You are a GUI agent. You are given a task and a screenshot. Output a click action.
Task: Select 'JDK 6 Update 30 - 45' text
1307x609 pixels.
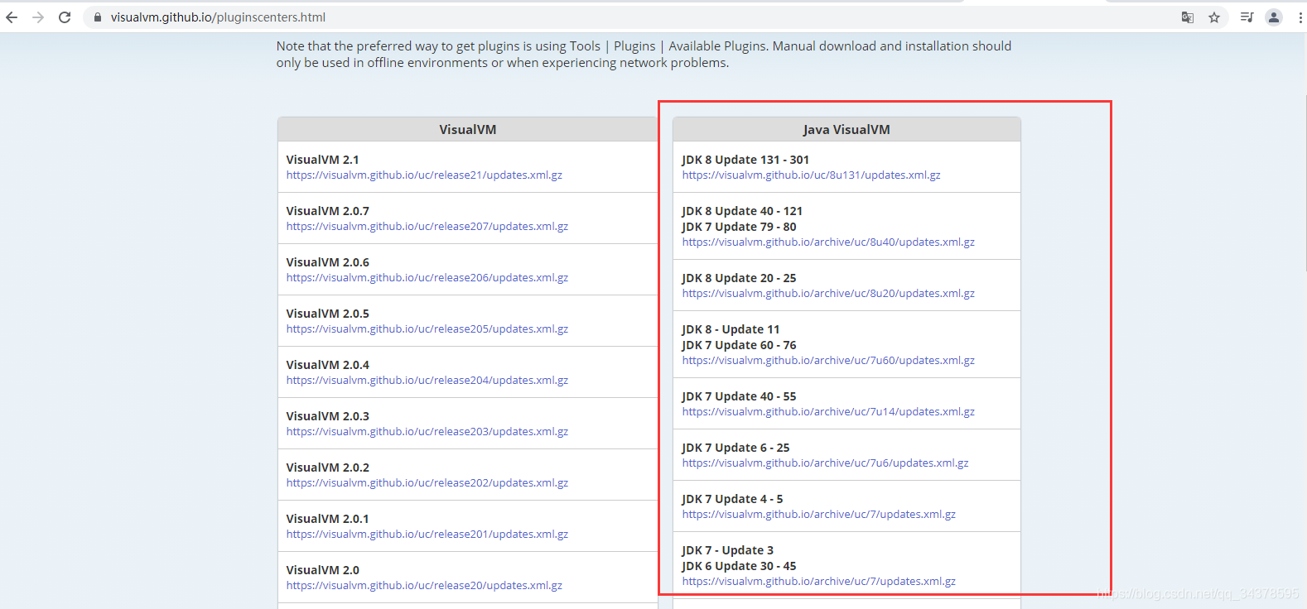click(739, 566)
